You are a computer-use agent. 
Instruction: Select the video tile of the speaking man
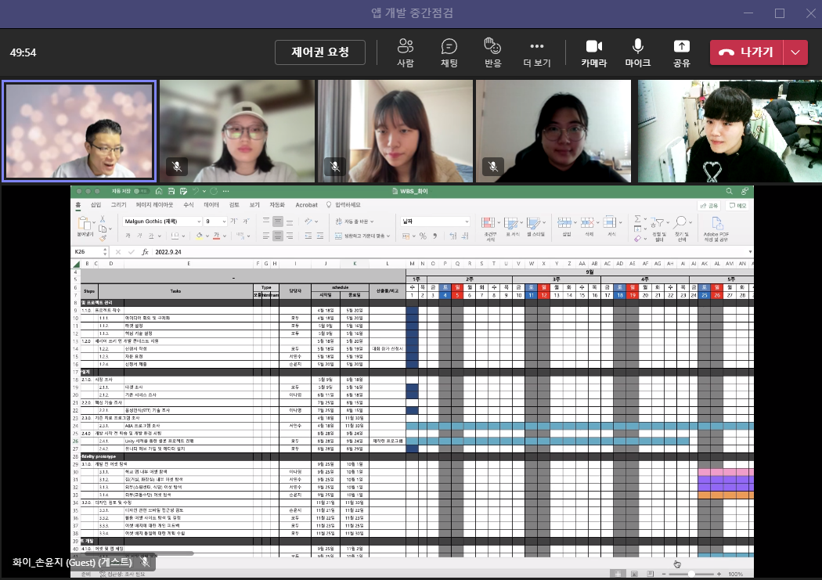[79, 131]
